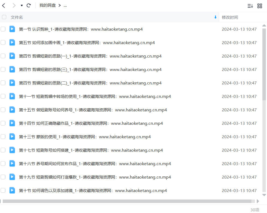Image resolution: width=267 pixels, height=213 pixels.
Task: Click video icon of 第十六节 养号期间如何发布作品
Action: coord(12,164)
